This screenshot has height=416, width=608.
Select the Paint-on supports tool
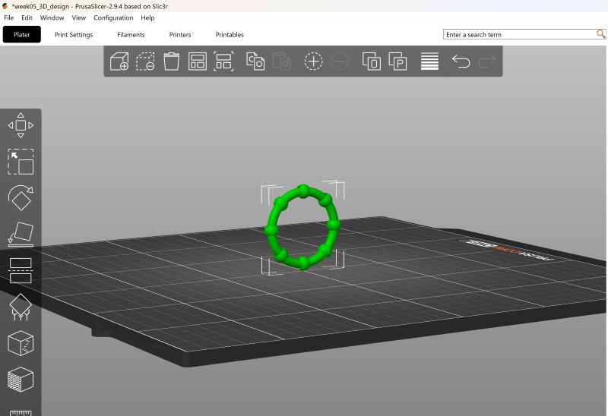[x=21, y=307]
